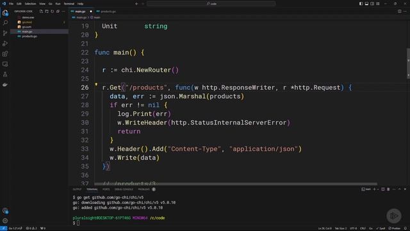Open the VS Code application menu icon
This screenshot has width=410, height=231.
pyautogui.click(x=4, y=4)
